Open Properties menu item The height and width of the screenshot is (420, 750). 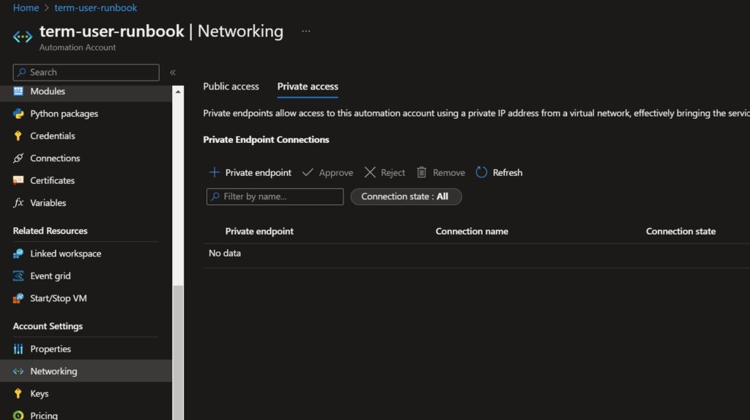[86, 349]
